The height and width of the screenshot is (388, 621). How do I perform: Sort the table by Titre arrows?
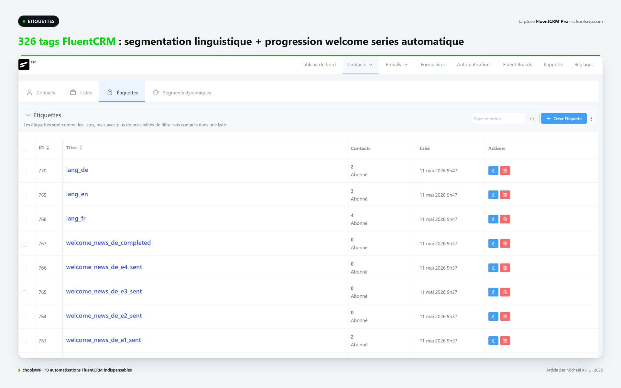click(81, 148)
